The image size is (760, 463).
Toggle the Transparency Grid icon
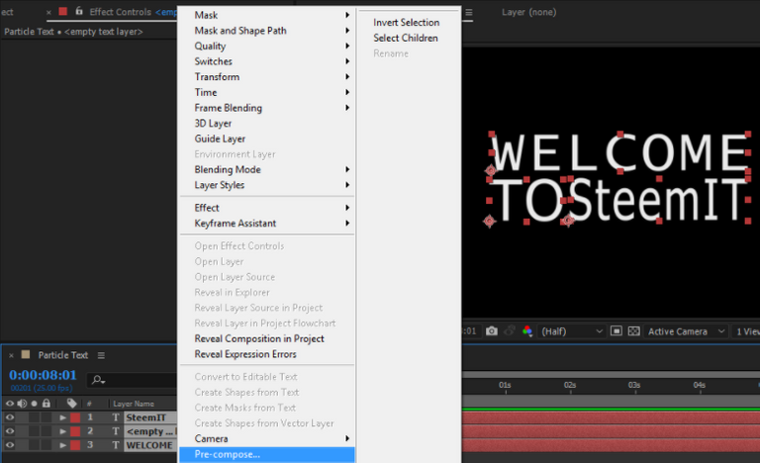click(633, 331)
